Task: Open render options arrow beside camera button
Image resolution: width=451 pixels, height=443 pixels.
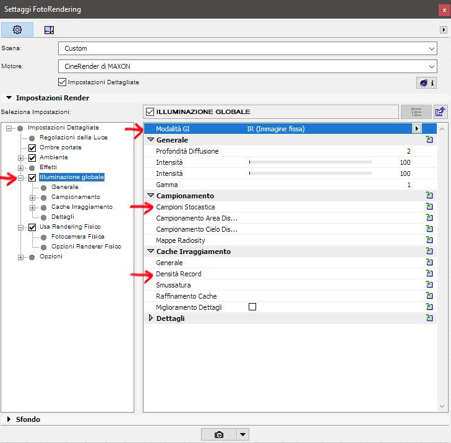Action: 243,435
